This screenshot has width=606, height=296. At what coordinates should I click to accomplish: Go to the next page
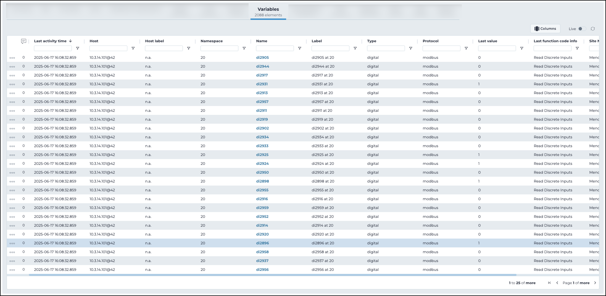595,283
